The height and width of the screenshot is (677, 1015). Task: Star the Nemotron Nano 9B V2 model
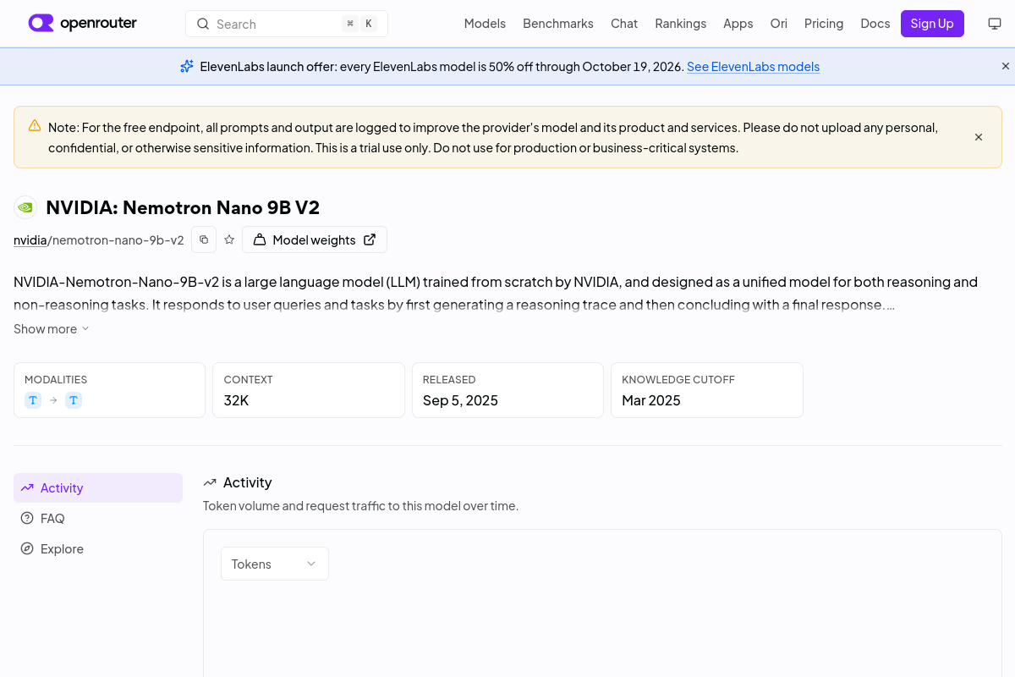229,239
